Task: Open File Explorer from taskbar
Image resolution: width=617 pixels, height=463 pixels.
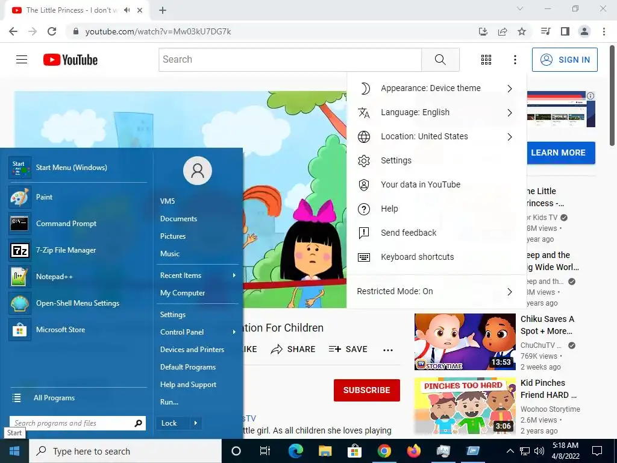Action: (x=325, y=451)
